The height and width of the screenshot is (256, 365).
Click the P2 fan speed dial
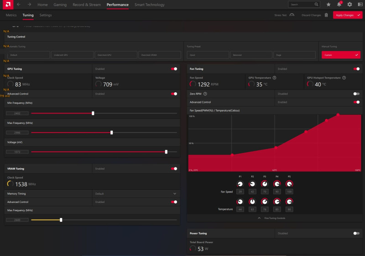click(252, 184)
